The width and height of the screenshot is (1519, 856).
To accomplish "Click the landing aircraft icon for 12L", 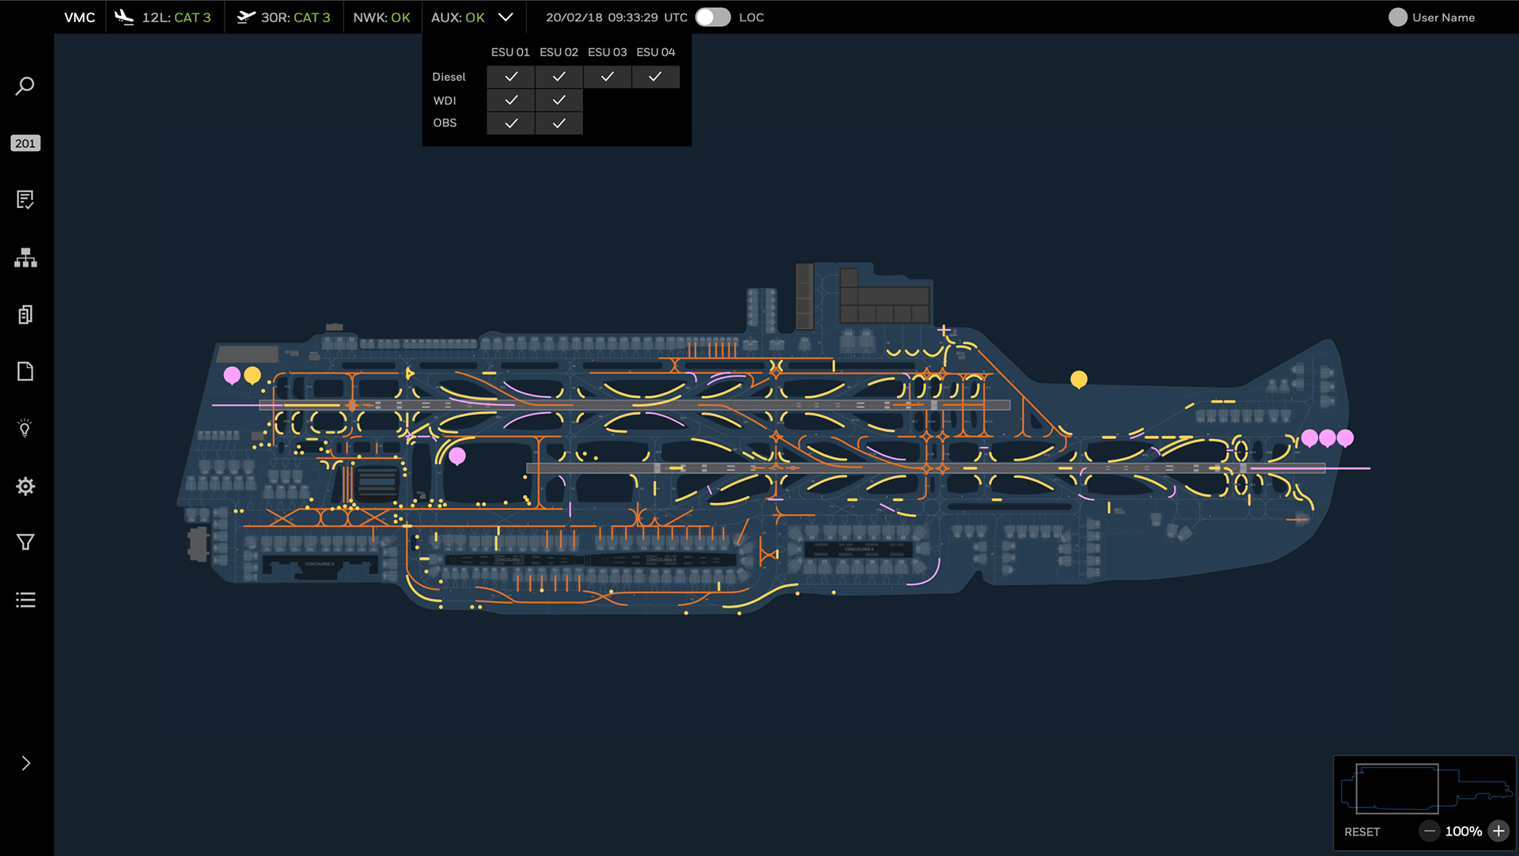I will point(124,17).
